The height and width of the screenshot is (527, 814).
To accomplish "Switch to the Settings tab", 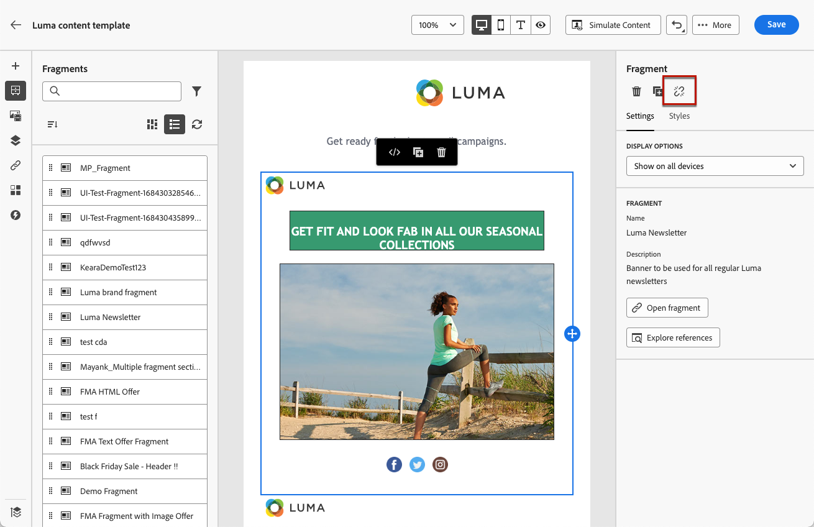I will 640,116.
